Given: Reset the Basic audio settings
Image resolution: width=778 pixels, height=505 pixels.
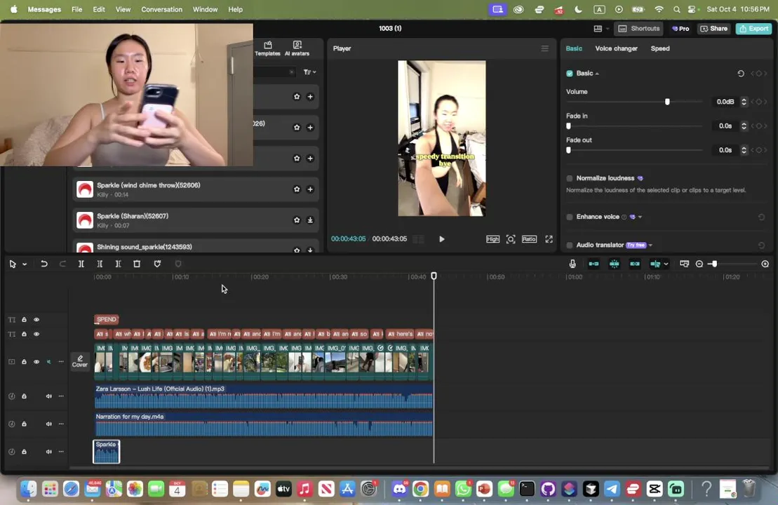Looking at the screenshot, I should [x=741, y=74].
